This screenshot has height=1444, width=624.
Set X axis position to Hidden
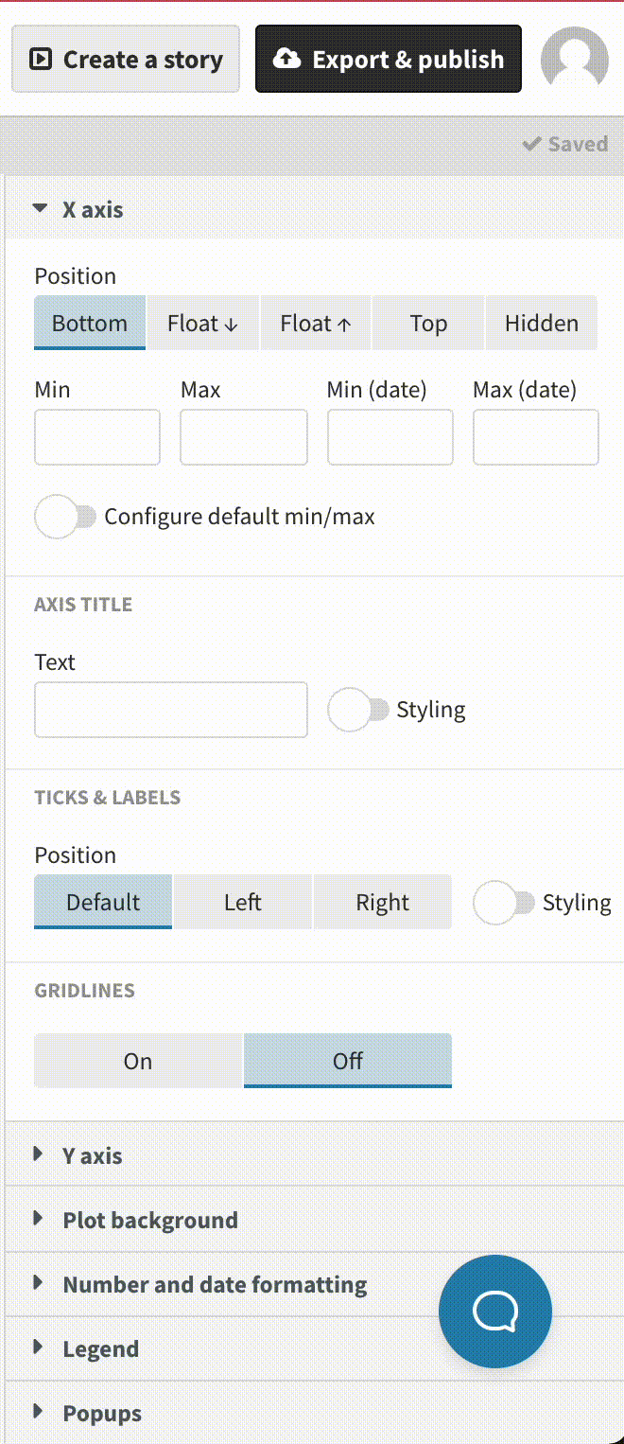(x=542, y=323)
